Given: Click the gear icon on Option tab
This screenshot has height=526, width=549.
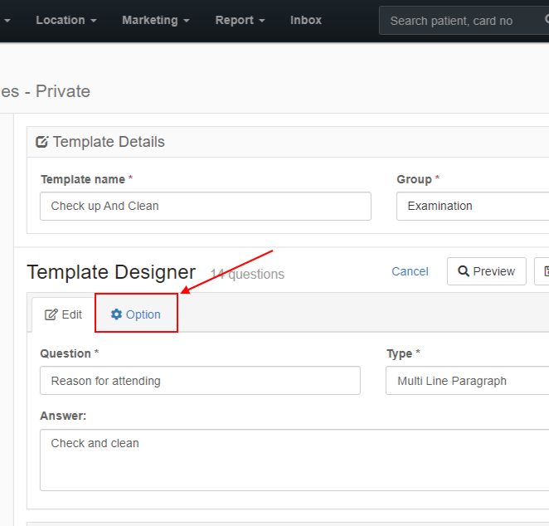Looking at the screenshot, I should [x=116, y=314].
